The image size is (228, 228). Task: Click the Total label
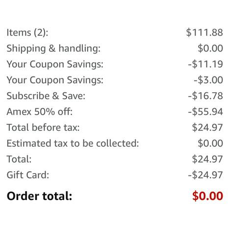click(x=19, y=159)
